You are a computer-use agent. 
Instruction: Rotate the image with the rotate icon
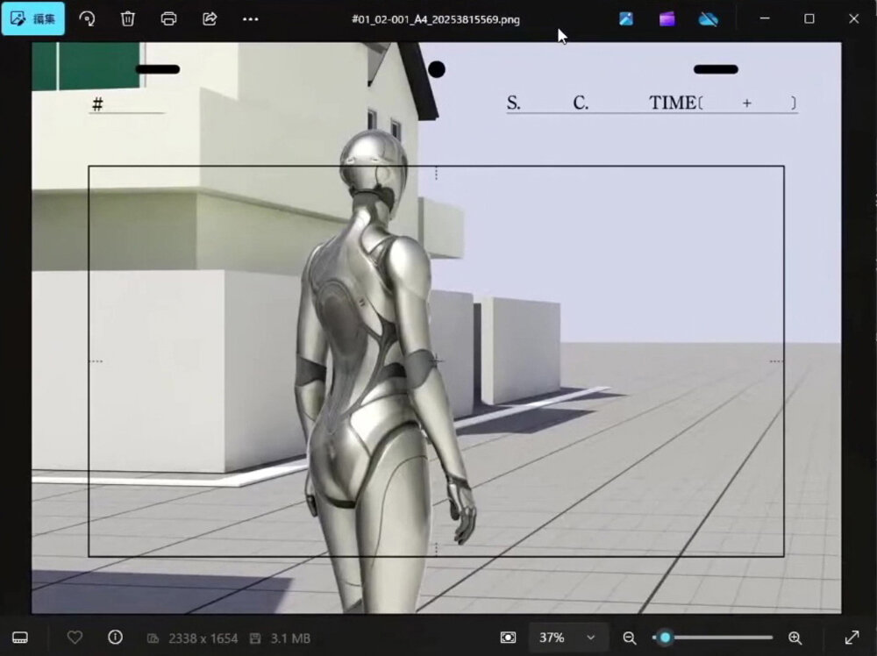point(87,18)
